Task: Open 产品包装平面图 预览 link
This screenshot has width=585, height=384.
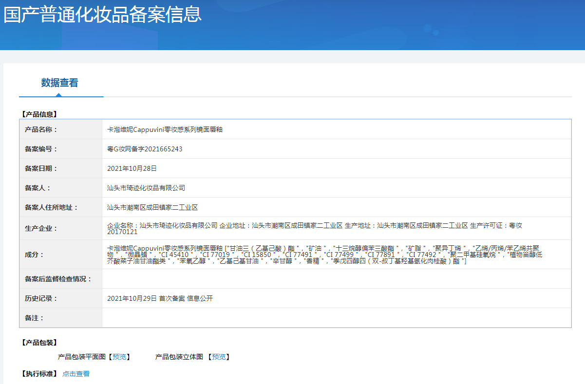Action: pyautogui.click(x=119, y=357)
